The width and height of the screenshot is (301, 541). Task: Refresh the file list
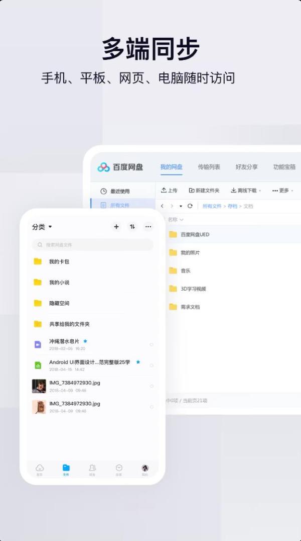190,206
